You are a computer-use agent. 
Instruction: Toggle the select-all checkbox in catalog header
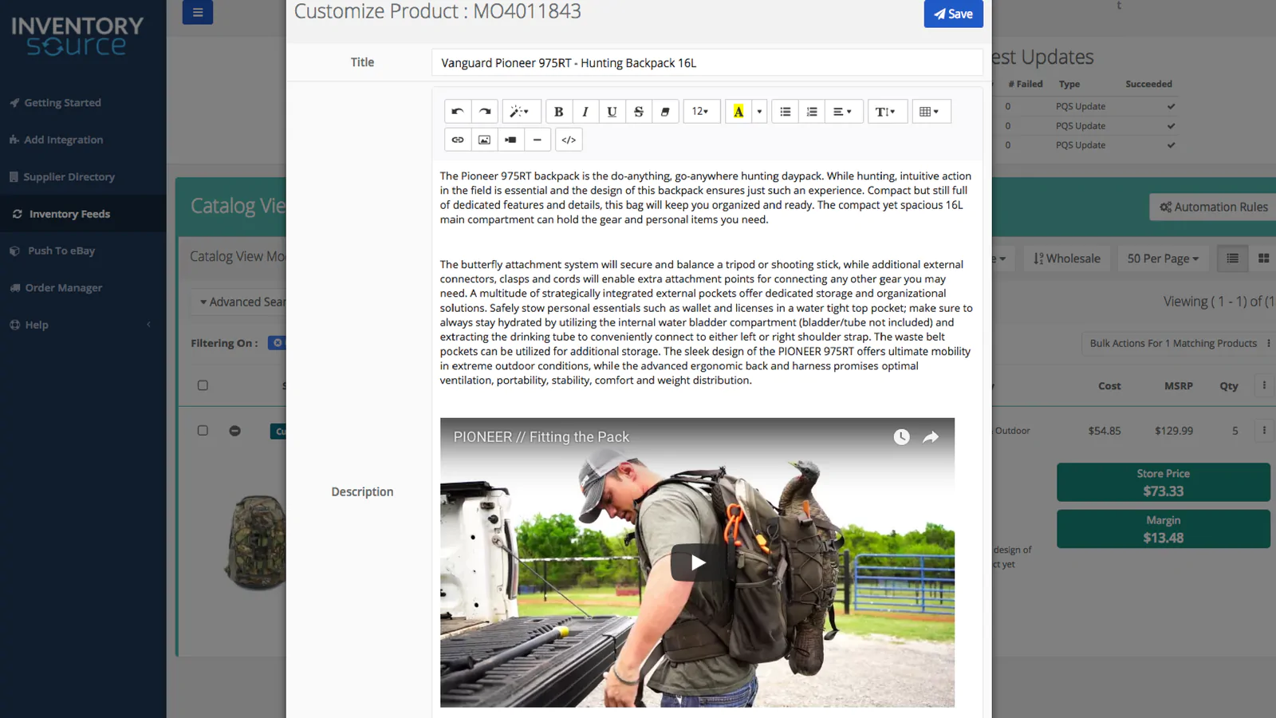coord(203,385)
